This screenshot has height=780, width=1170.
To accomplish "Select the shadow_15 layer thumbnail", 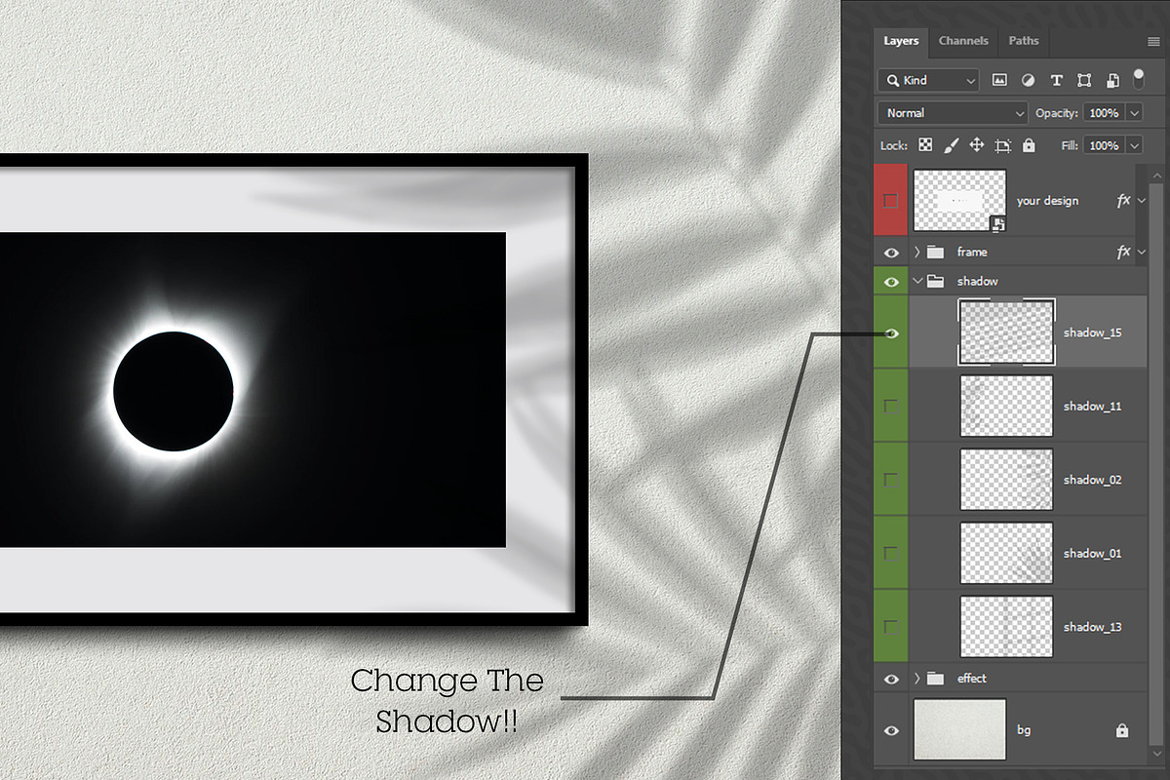I will pyautogui.click(x=1006, y=332).
